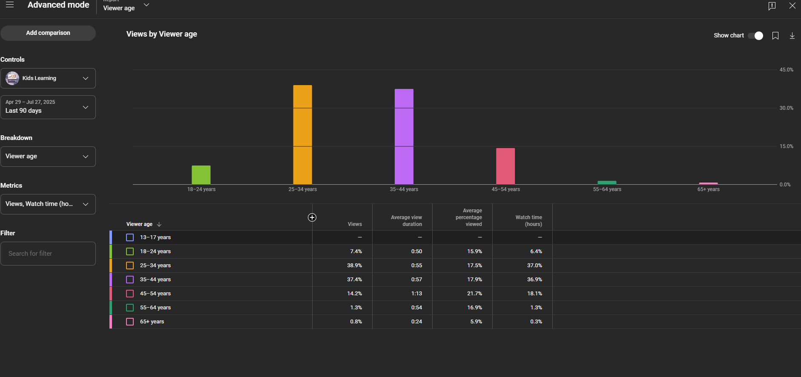The height and width of the screenshot is (377, 801).
Task: Add a metric column with plus icon
Action: click(x=312, y=217)
